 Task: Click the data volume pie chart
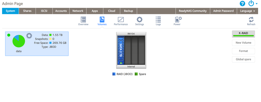[19, 41]
